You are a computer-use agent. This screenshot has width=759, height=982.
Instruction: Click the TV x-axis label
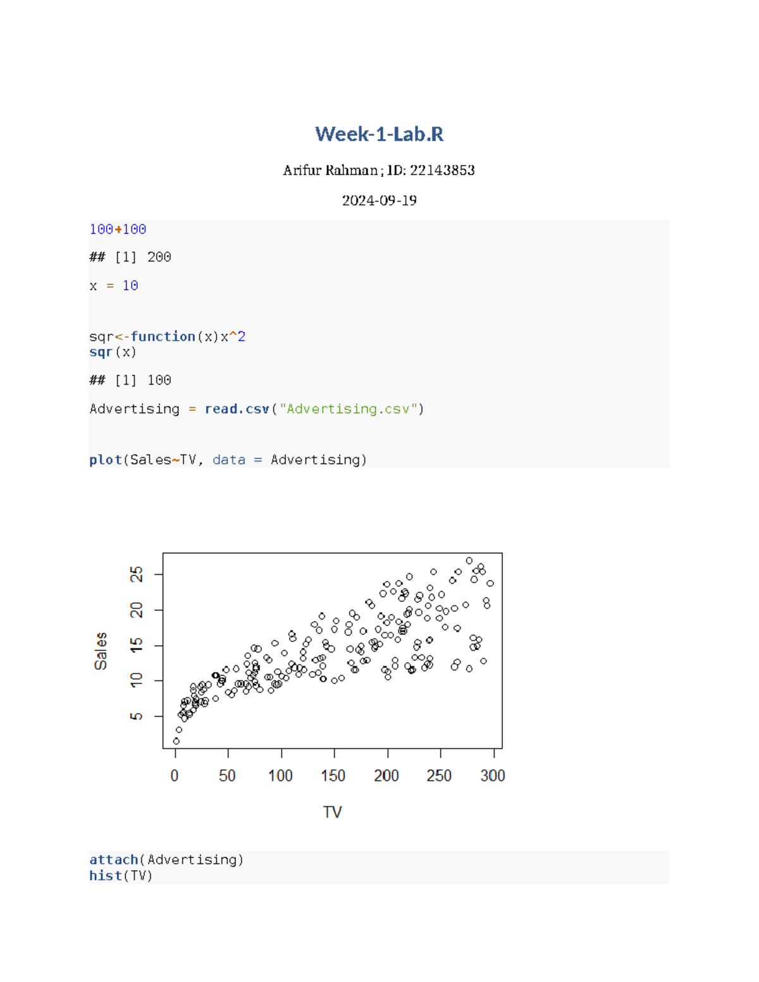pyautogui.click(x=332, y=812)
